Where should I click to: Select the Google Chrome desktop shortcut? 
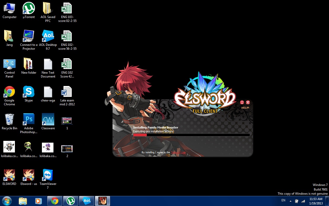10,96
